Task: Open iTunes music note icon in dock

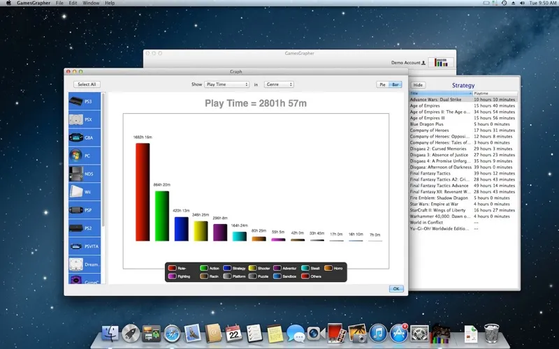Action: coord(378,334)
